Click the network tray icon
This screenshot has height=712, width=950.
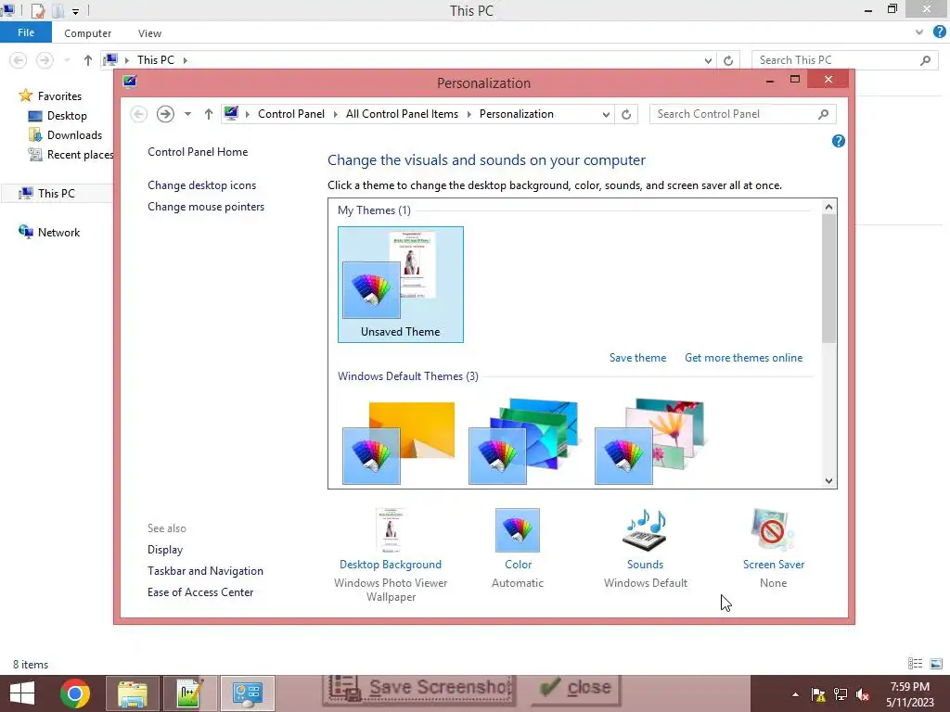click(841, 694)
